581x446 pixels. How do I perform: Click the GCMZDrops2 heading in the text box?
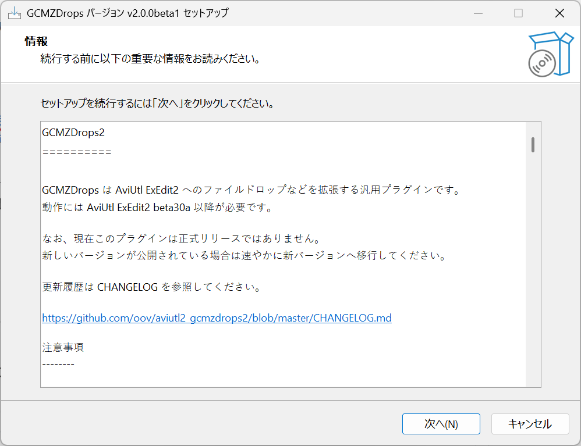[x=73, y=132]
